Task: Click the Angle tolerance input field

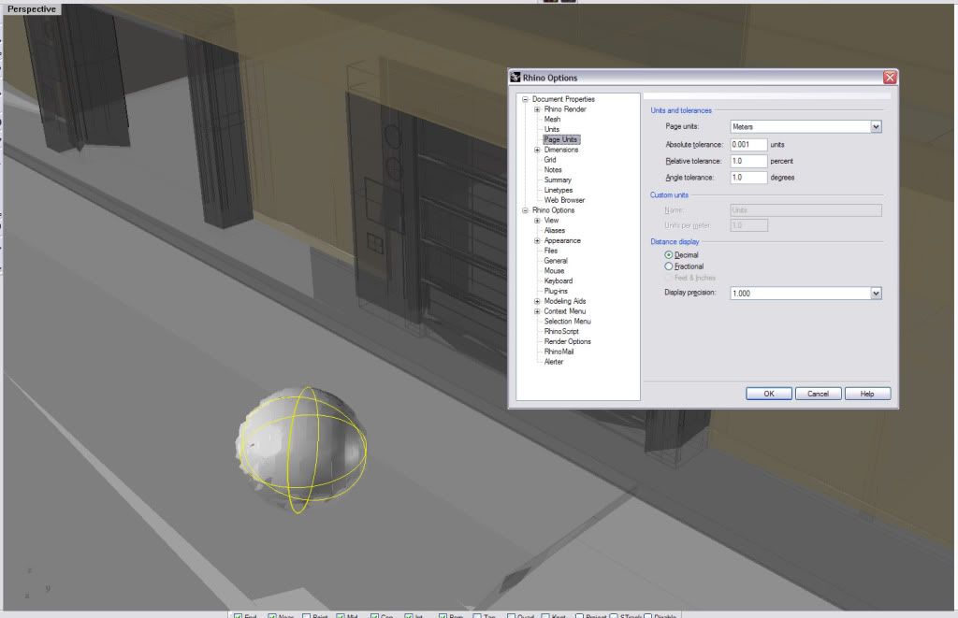Action: 748,177
